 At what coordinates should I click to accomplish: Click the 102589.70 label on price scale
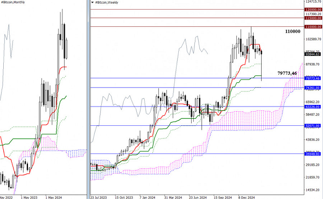[313, 39]
